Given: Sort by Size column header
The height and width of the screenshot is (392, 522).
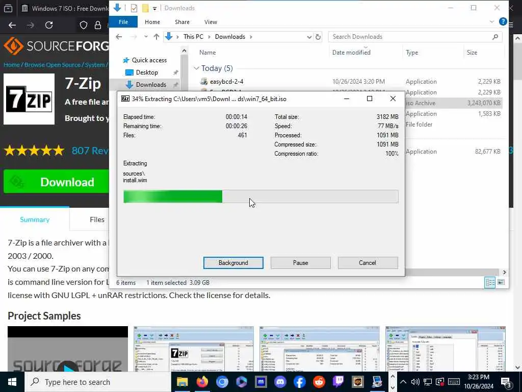Looking at the screenshot, I should point(472,53).
